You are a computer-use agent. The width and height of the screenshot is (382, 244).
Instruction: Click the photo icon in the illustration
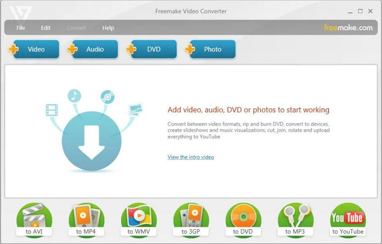136,109
